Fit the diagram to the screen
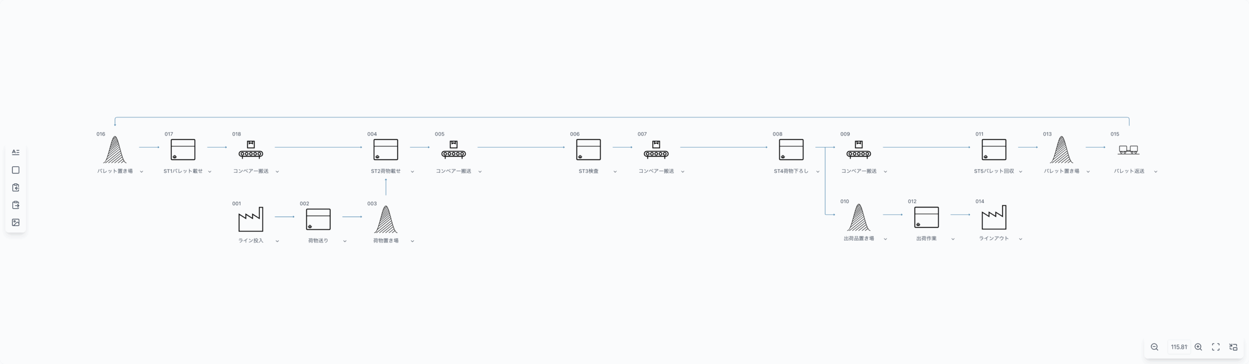The width and height of the screenshot is (1249, 364). point(1216,347)
